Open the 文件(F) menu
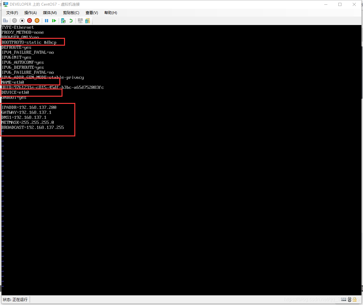The height and width of the screenshot is (305, 363). coord(12,13)
